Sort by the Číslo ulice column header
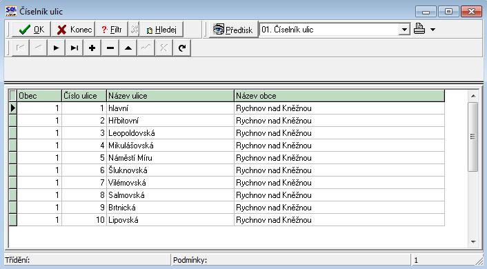The width and height of the screenshot is (487, 269). pos(84,96)
